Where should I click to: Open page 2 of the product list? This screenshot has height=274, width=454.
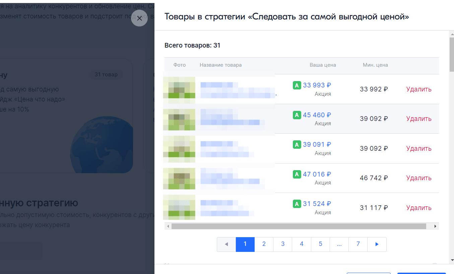(264, 244)
